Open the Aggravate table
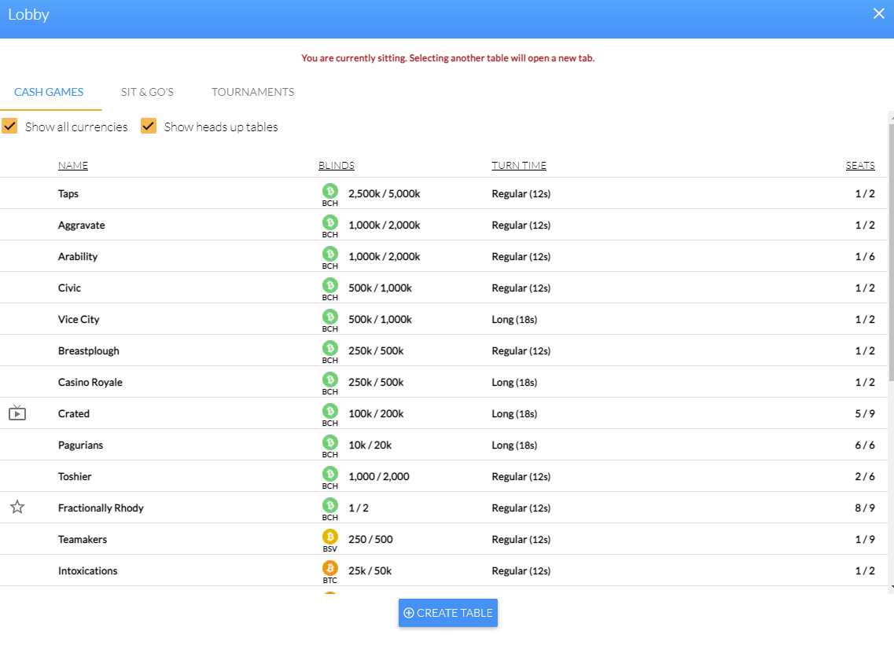Image resolution: width=894 pixels, height=649 pixels. (82, 225)
